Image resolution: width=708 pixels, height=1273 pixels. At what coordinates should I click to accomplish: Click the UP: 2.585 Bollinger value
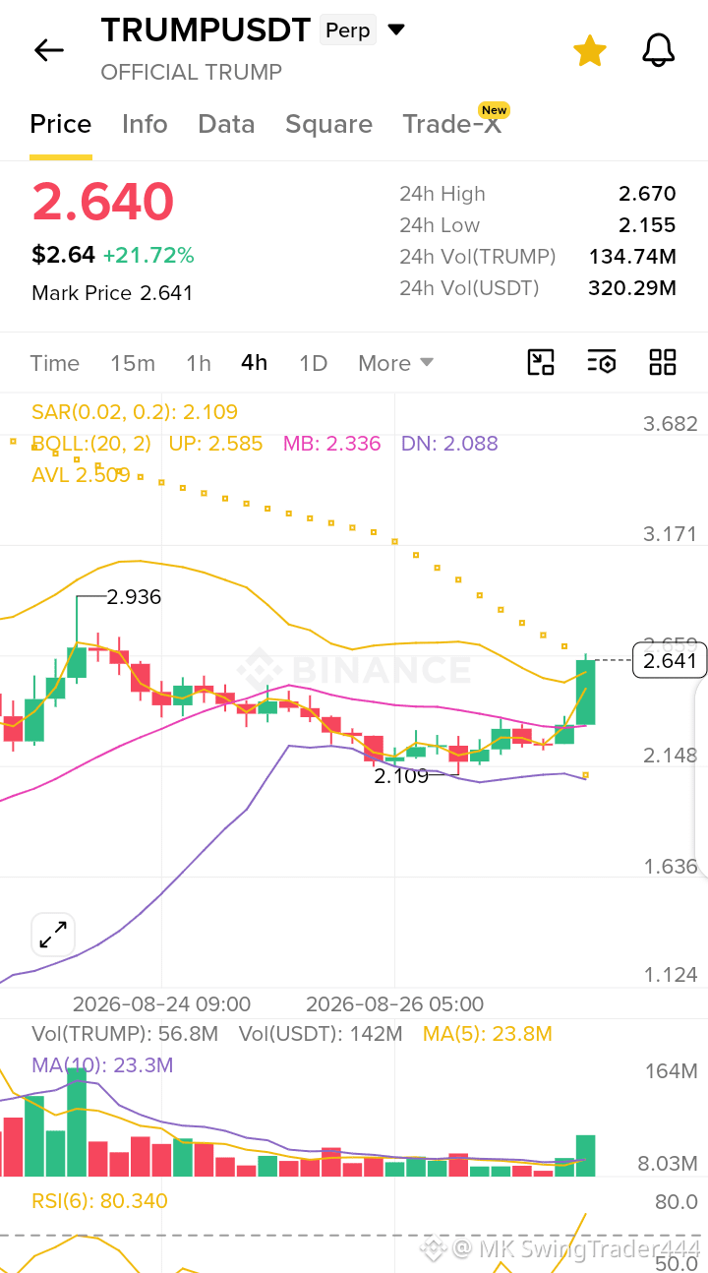(x=215, y=444)
